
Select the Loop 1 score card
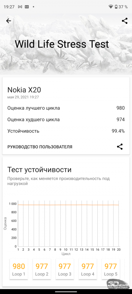tap(19, 269)
